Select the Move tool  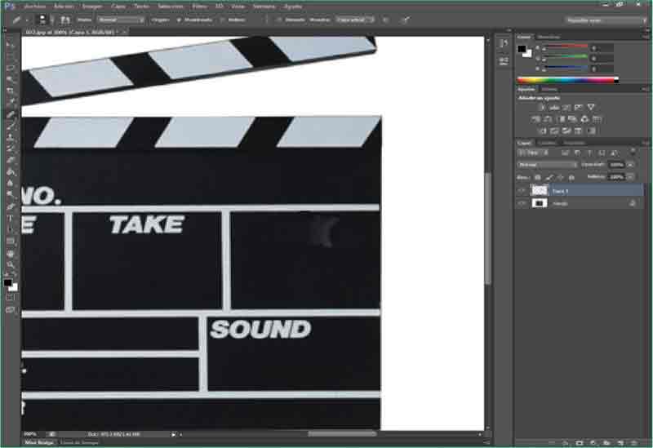tap(11, 45)
